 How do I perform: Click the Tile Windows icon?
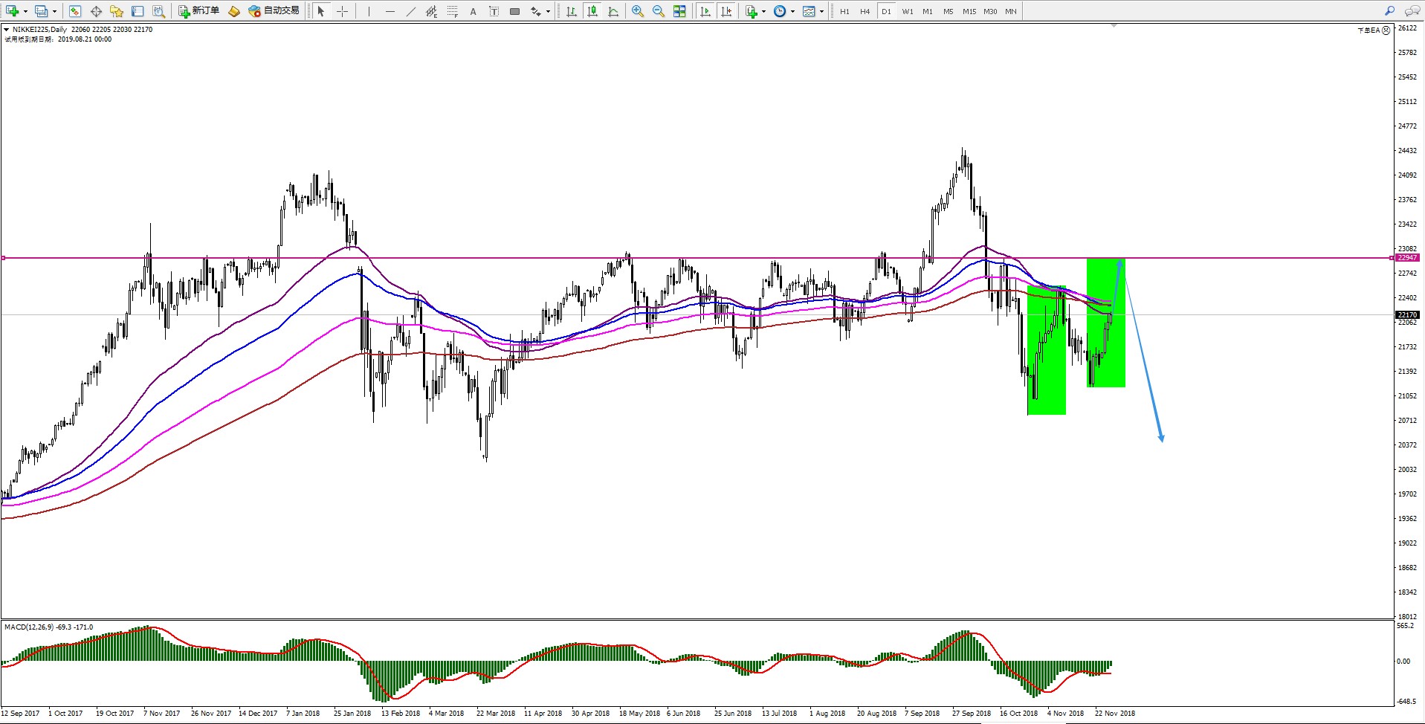coord(679,11)
